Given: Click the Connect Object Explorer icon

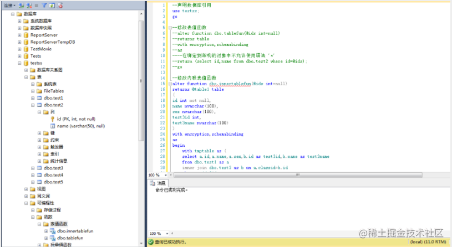Looking at the screenshot, I should click(x=21, y=6).
